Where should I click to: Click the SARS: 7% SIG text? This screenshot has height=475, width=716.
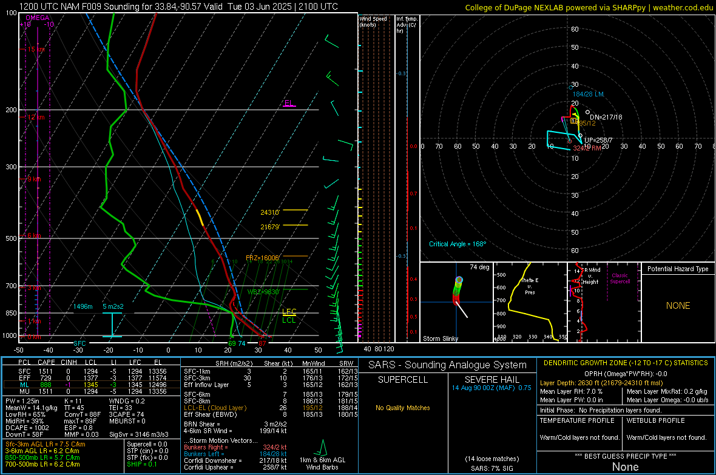point(491,468)
